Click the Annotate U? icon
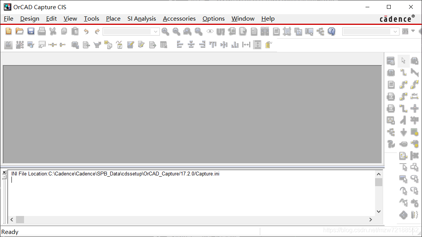 coord(221,32)
